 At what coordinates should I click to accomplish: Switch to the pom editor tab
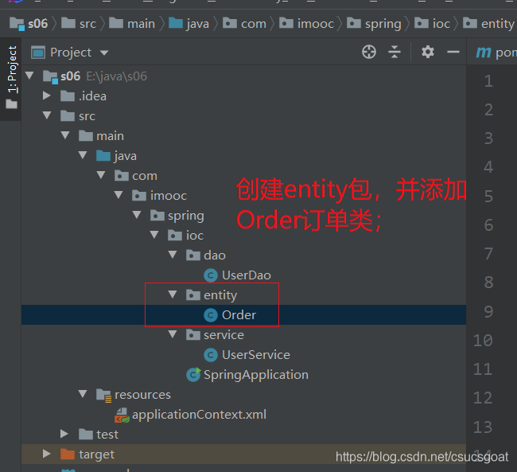[x=496, y=53]
